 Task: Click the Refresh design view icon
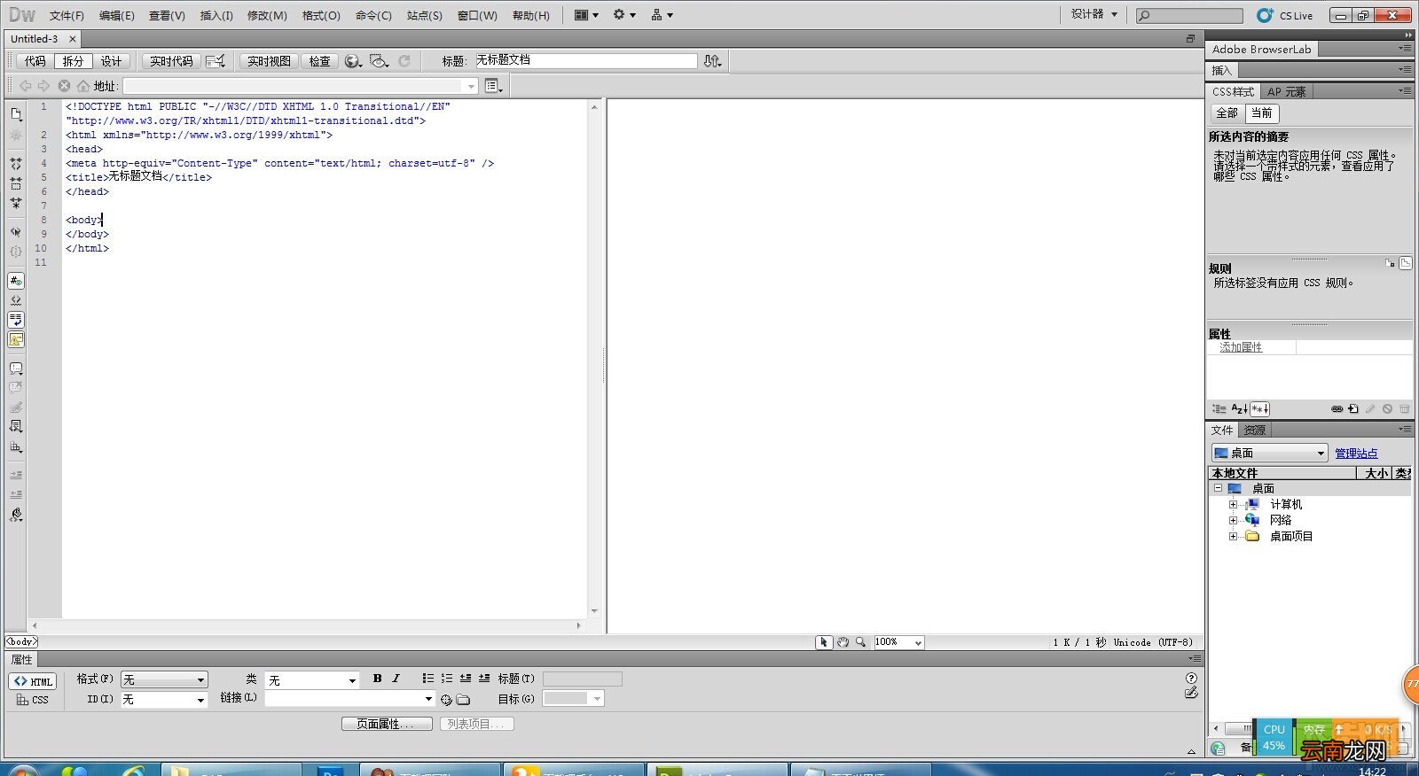pos(404,61)
